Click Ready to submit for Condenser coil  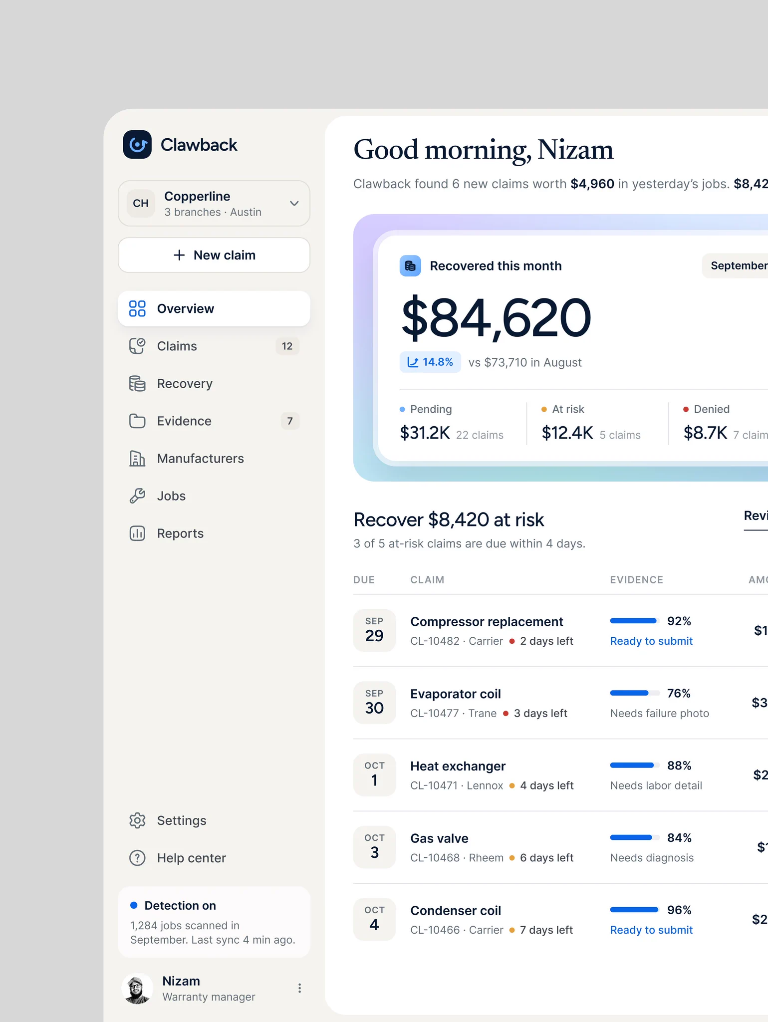651,930
